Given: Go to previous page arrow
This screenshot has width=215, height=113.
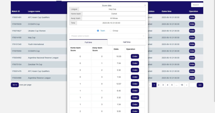Looking at the screenshot, I should pyautogui.click(x=150, y=85).
